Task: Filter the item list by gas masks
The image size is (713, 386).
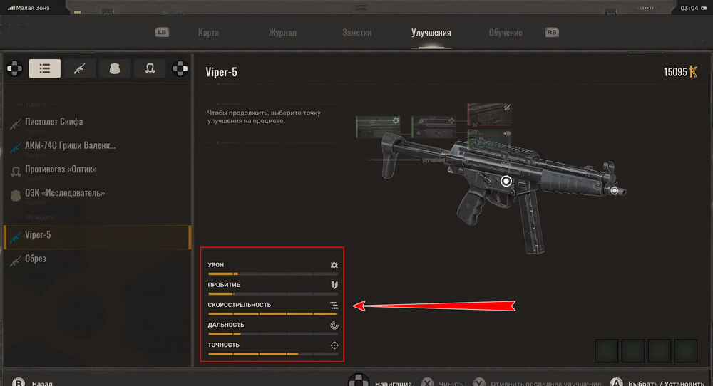Action: click(x=150, y=68)
